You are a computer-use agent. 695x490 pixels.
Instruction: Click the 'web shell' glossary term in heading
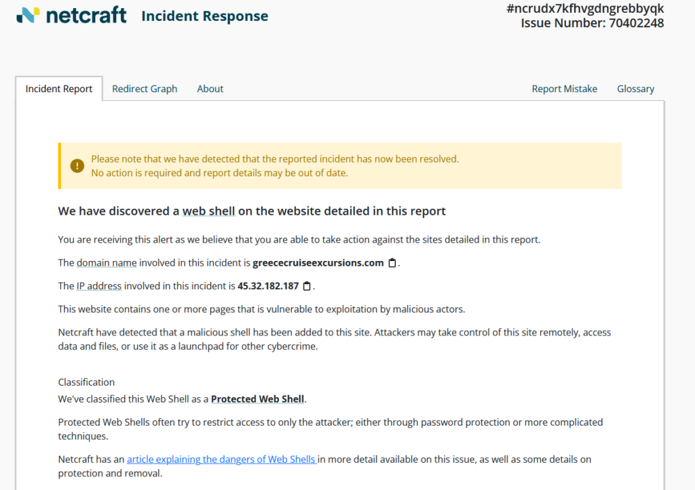coord(209,211)
